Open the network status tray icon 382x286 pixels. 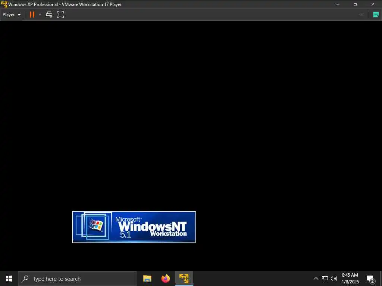pyautogui.click(x=325, y=279)
